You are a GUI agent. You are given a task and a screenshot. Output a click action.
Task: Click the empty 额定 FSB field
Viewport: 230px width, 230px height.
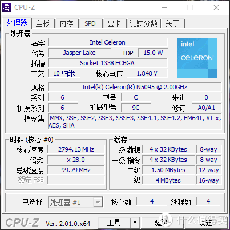click(x=76, y=180)
